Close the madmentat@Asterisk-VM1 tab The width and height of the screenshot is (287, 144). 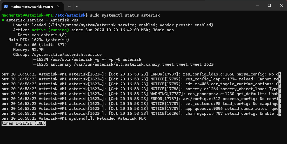pyautogui.click(x=58, y=6)
